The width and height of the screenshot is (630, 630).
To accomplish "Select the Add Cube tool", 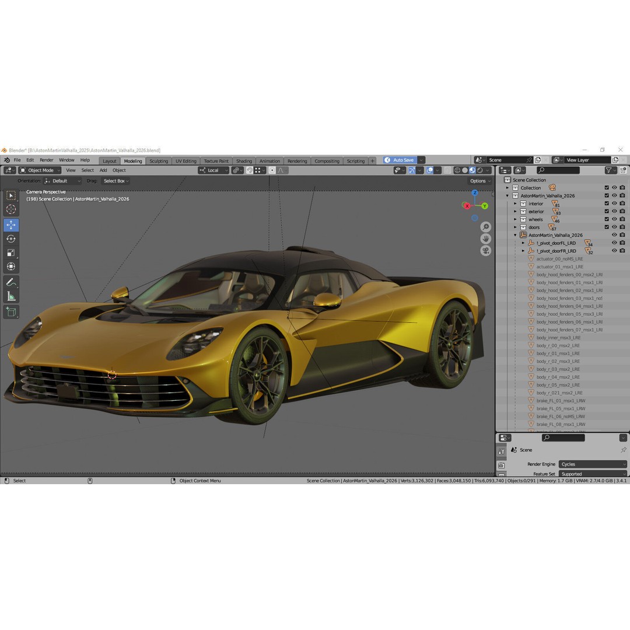I will 11,311.
